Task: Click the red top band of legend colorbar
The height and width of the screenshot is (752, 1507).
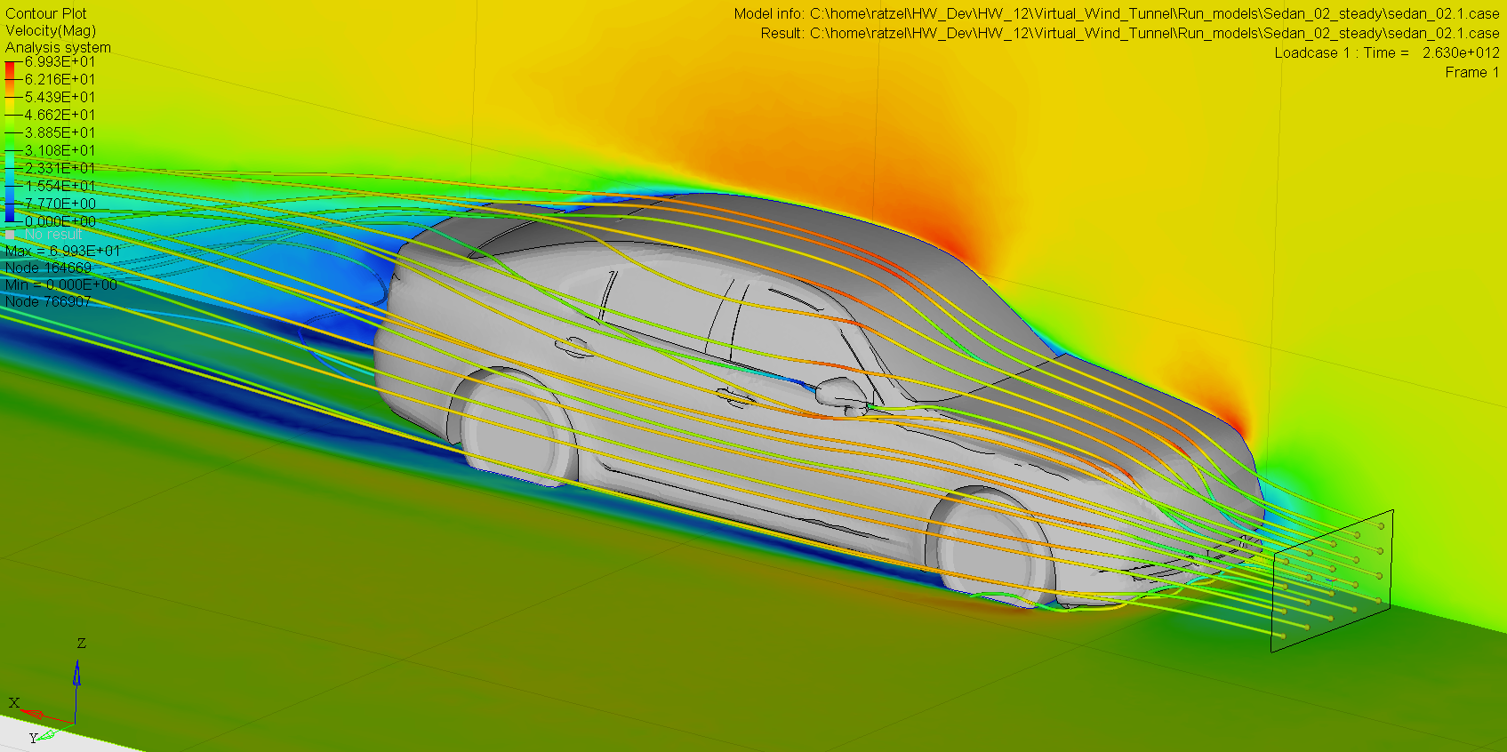Action: (10, 69)
